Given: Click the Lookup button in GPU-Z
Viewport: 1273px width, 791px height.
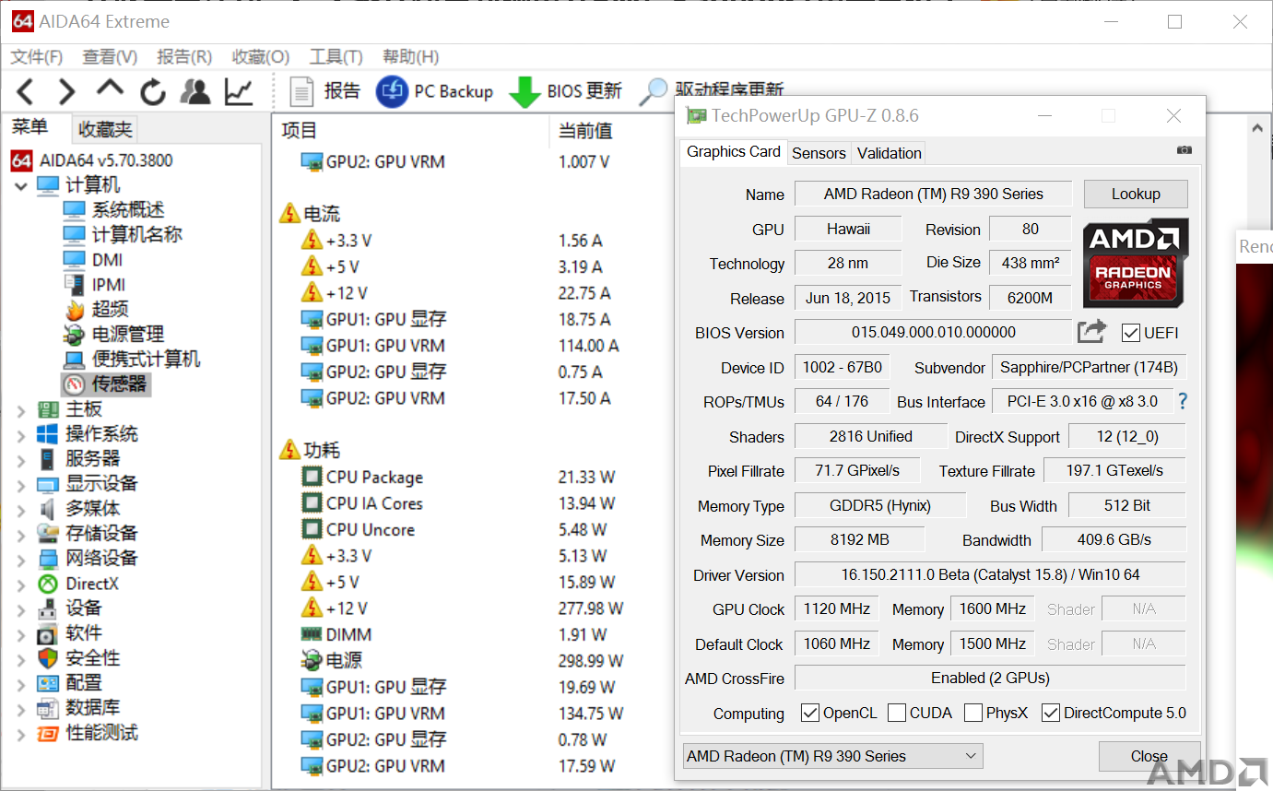Looking at the screenshot, I should pos(1136,194).
